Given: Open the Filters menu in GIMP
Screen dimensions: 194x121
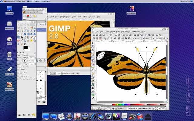Looking at the screenshot, I should click(85, 17).
